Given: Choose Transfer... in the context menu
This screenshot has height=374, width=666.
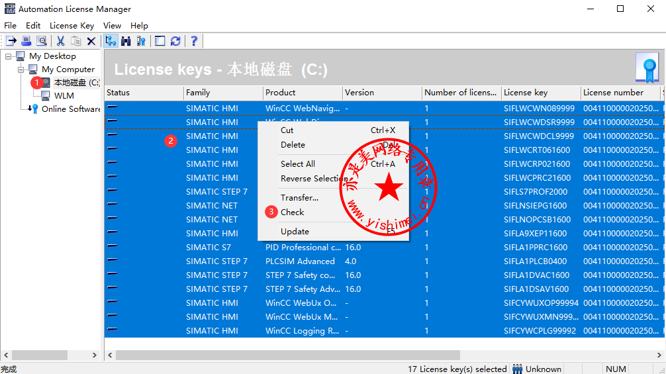Looking at the screenshot, I should (334, 197).
